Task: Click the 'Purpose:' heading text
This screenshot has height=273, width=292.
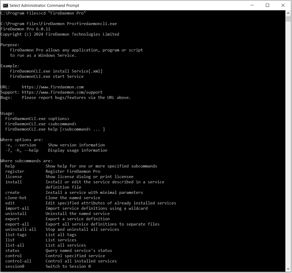Action: click(10, 45)
